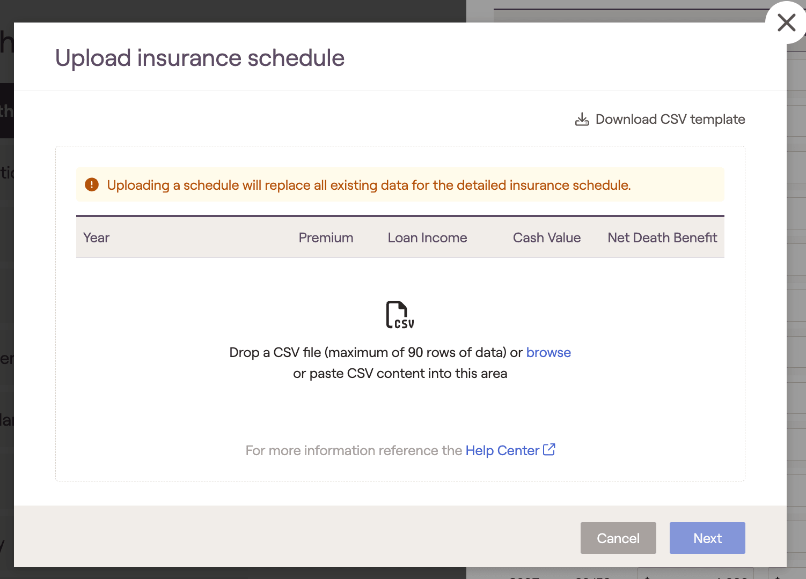Screen dimensions: 806x579
Task: Click the replace-existing-data warning message
Action: pos(369,185)
